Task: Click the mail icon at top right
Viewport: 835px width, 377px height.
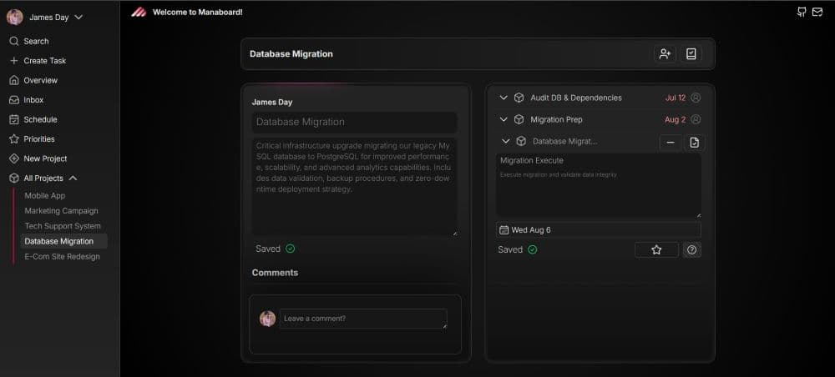Action: [817, 13]
